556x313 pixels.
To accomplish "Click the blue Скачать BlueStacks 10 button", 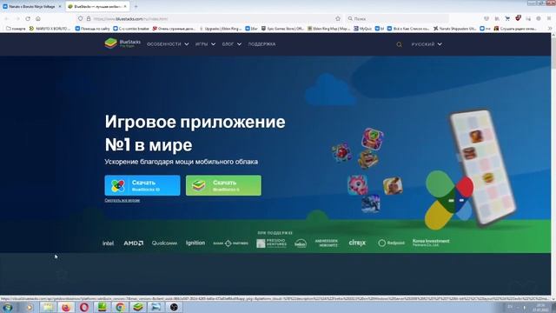I will (x=142, y=185).
